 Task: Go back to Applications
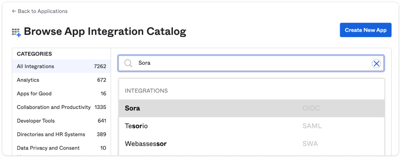[x=40, y=11]
